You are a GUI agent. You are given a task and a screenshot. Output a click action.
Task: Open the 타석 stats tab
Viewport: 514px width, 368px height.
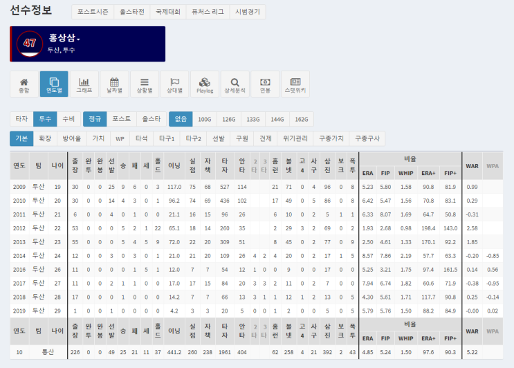[142, 138]
